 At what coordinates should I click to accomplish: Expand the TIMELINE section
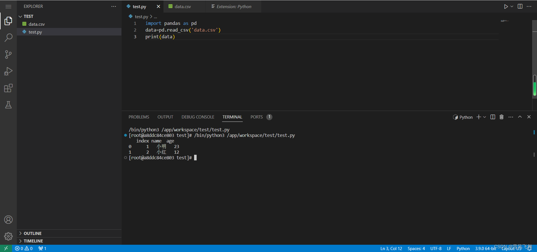(x=34, y=241)
